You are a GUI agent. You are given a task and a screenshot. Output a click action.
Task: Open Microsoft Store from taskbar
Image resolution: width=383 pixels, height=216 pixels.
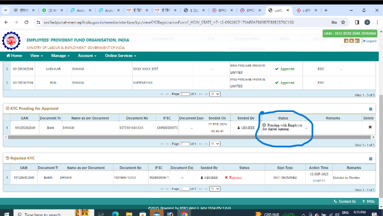[143, 214]
